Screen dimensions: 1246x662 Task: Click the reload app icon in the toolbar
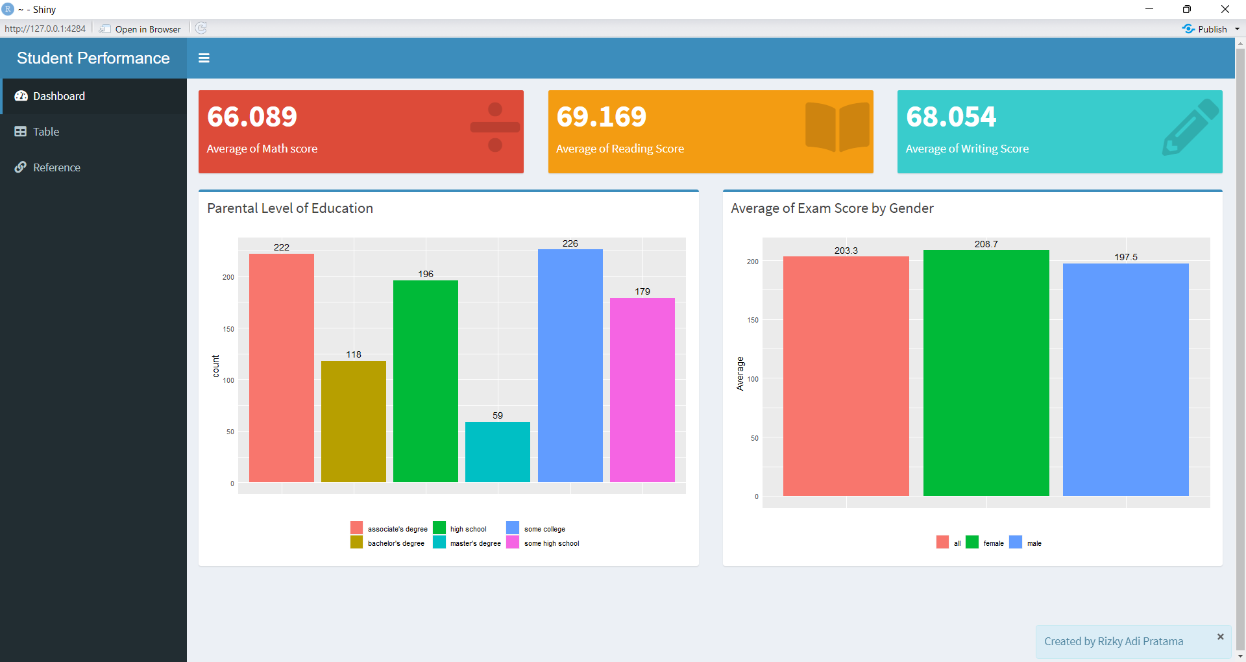pyautogui.click(x=201, y=28)
